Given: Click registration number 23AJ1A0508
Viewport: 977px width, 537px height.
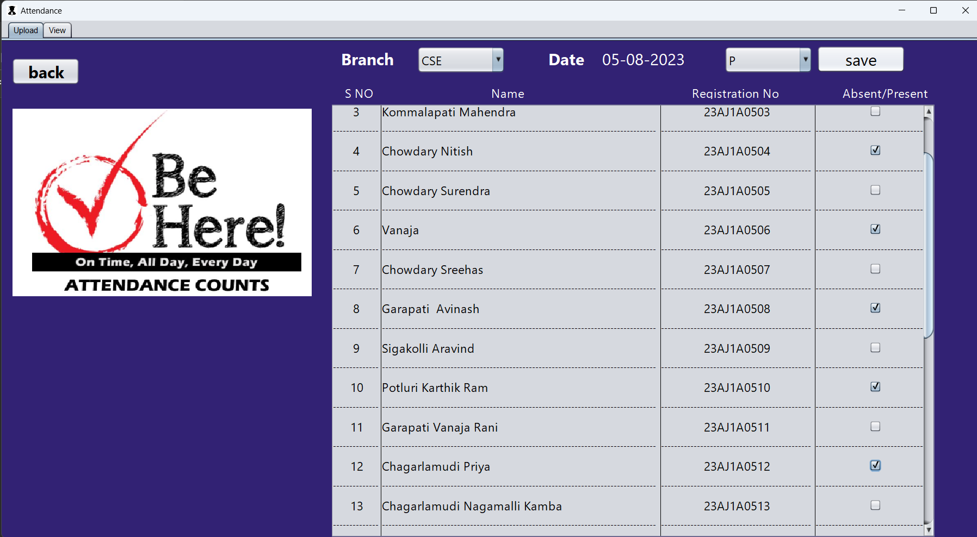Looking at the screenshot, I should (x=737, y=309).
